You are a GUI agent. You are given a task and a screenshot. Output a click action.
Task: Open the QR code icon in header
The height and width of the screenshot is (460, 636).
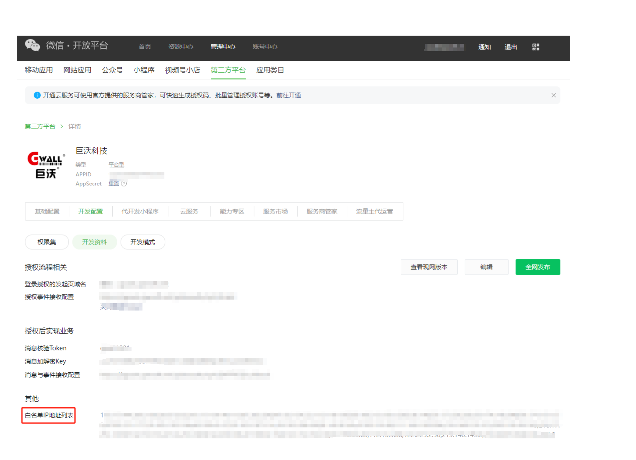(536, 47)
